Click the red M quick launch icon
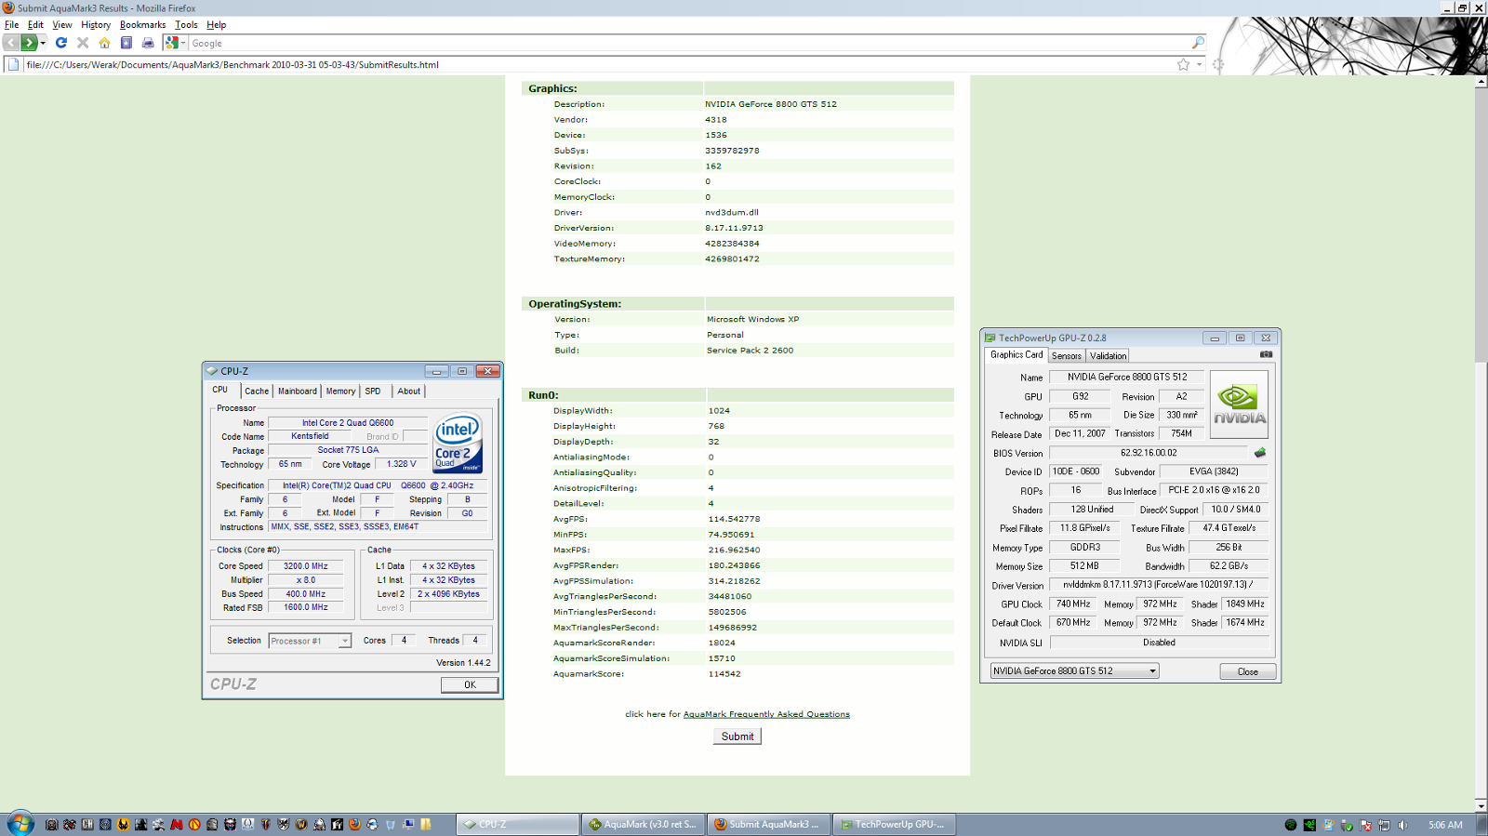This screenshot has width=1488, height=836. click(x=177, y=824)
